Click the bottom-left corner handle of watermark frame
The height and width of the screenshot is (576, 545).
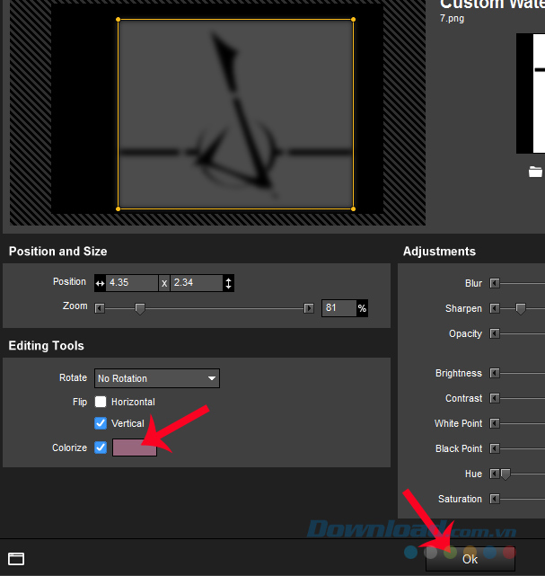[119, 209]
